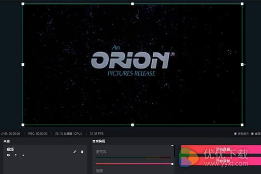Click the 开始直播 start streaming button
Viewport: 261px width, 174px height.
click(221, 149)
